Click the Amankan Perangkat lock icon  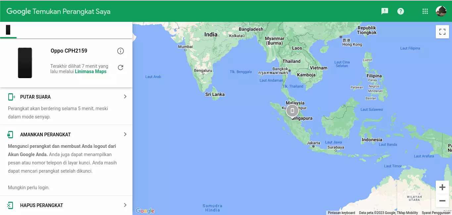click(x=10, y=135)
